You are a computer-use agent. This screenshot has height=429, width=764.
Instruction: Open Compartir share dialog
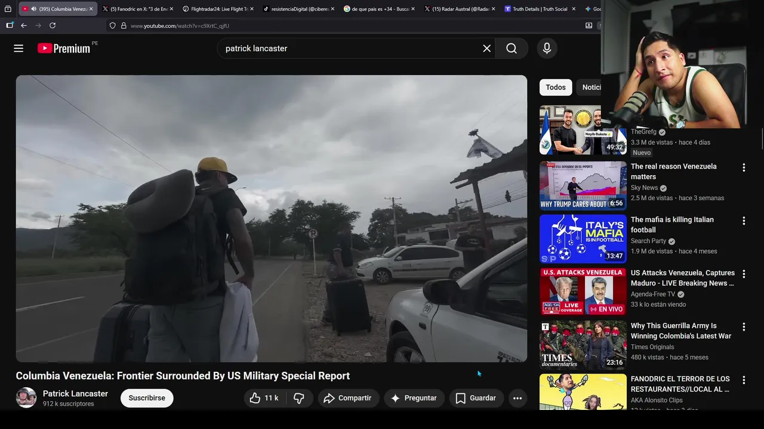point(348,398)
